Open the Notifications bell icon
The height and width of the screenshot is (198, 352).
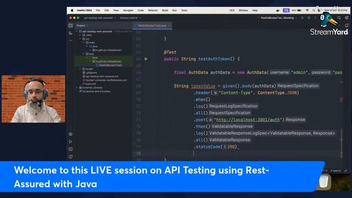click(346, 25)
